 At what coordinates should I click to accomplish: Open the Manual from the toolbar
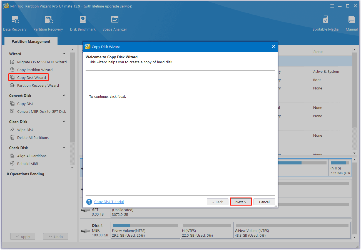tap(352, 23)
